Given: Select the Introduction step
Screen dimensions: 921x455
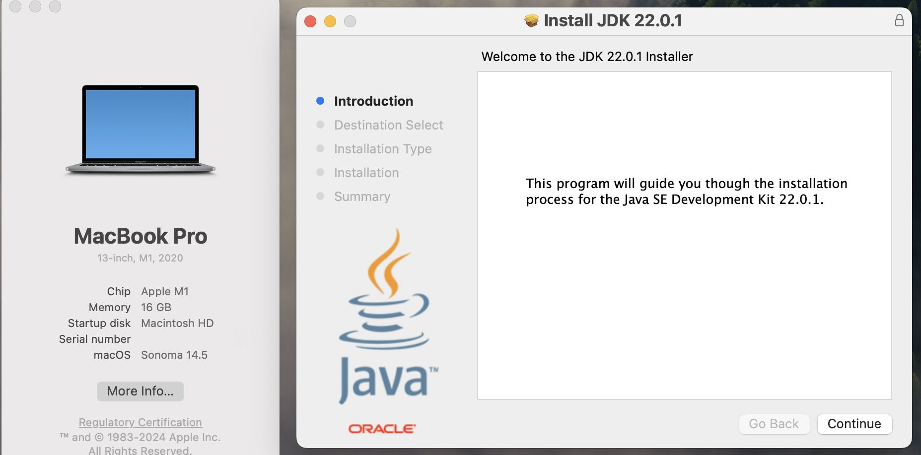Looking at the screenshot, I should [x=373, y=101].
